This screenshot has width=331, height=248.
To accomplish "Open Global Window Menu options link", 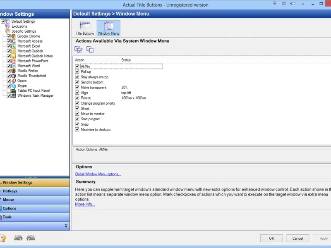I will [98, 174].
